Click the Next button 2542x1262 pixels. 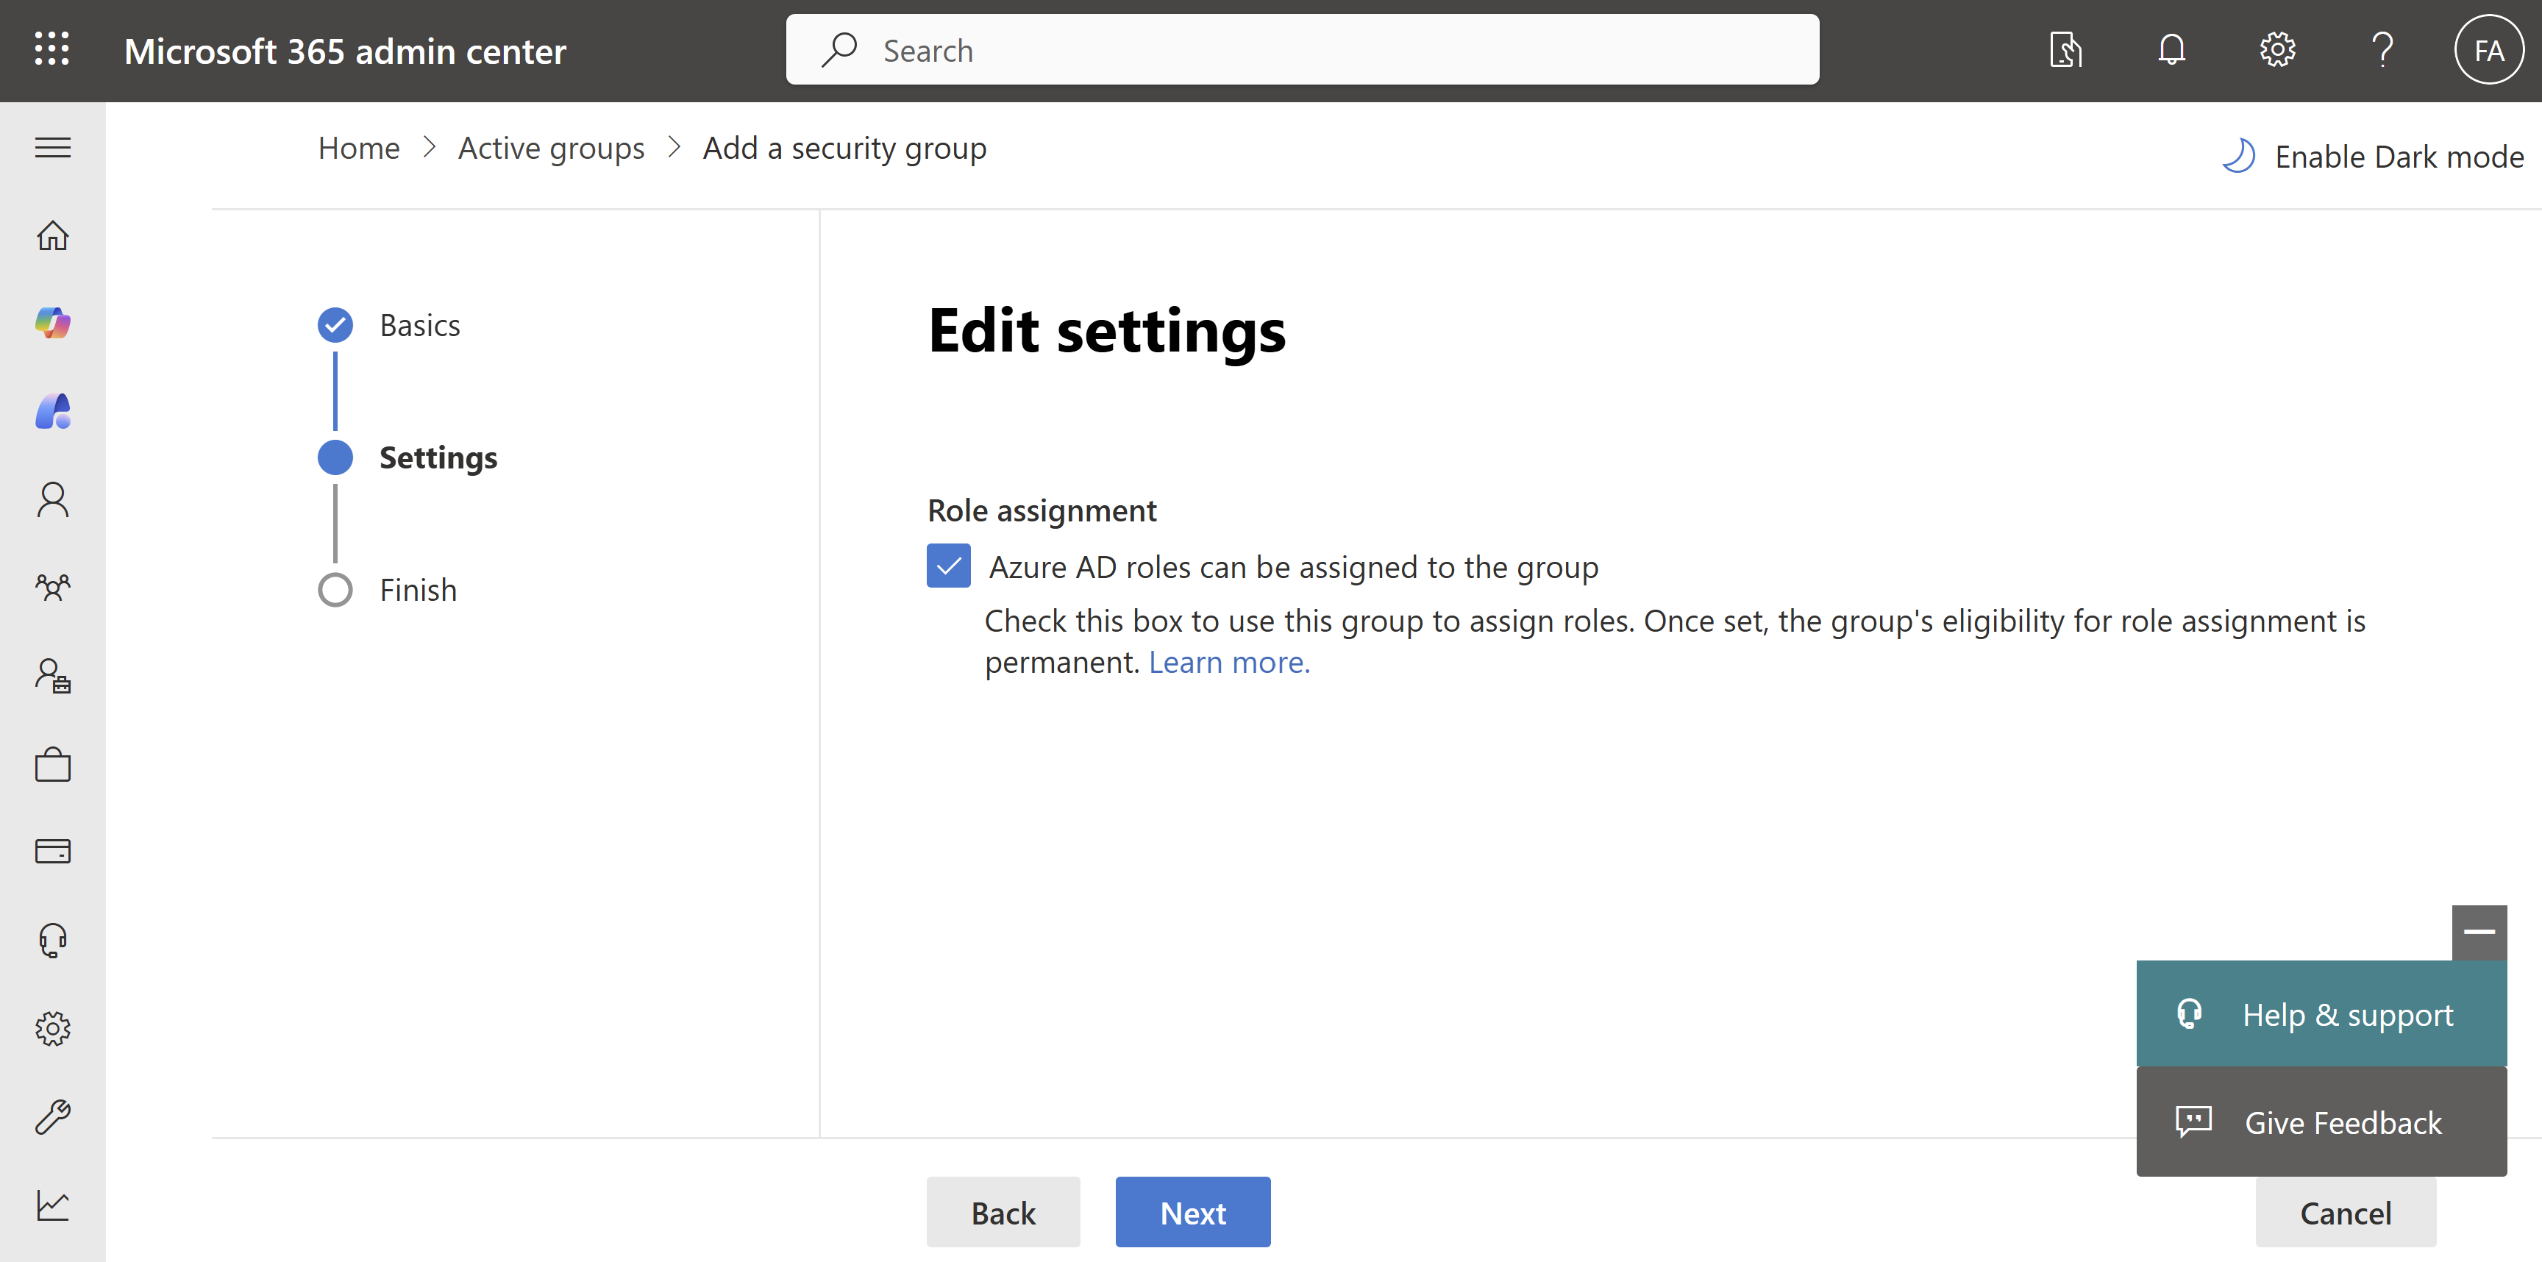pos(1192,1212)
